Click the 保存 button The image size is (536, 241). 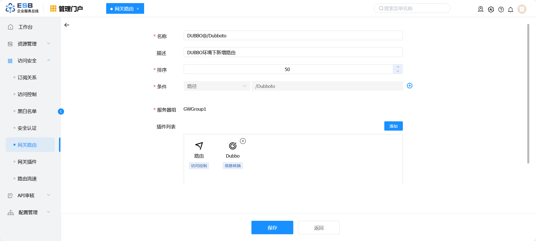pos(272,228)
